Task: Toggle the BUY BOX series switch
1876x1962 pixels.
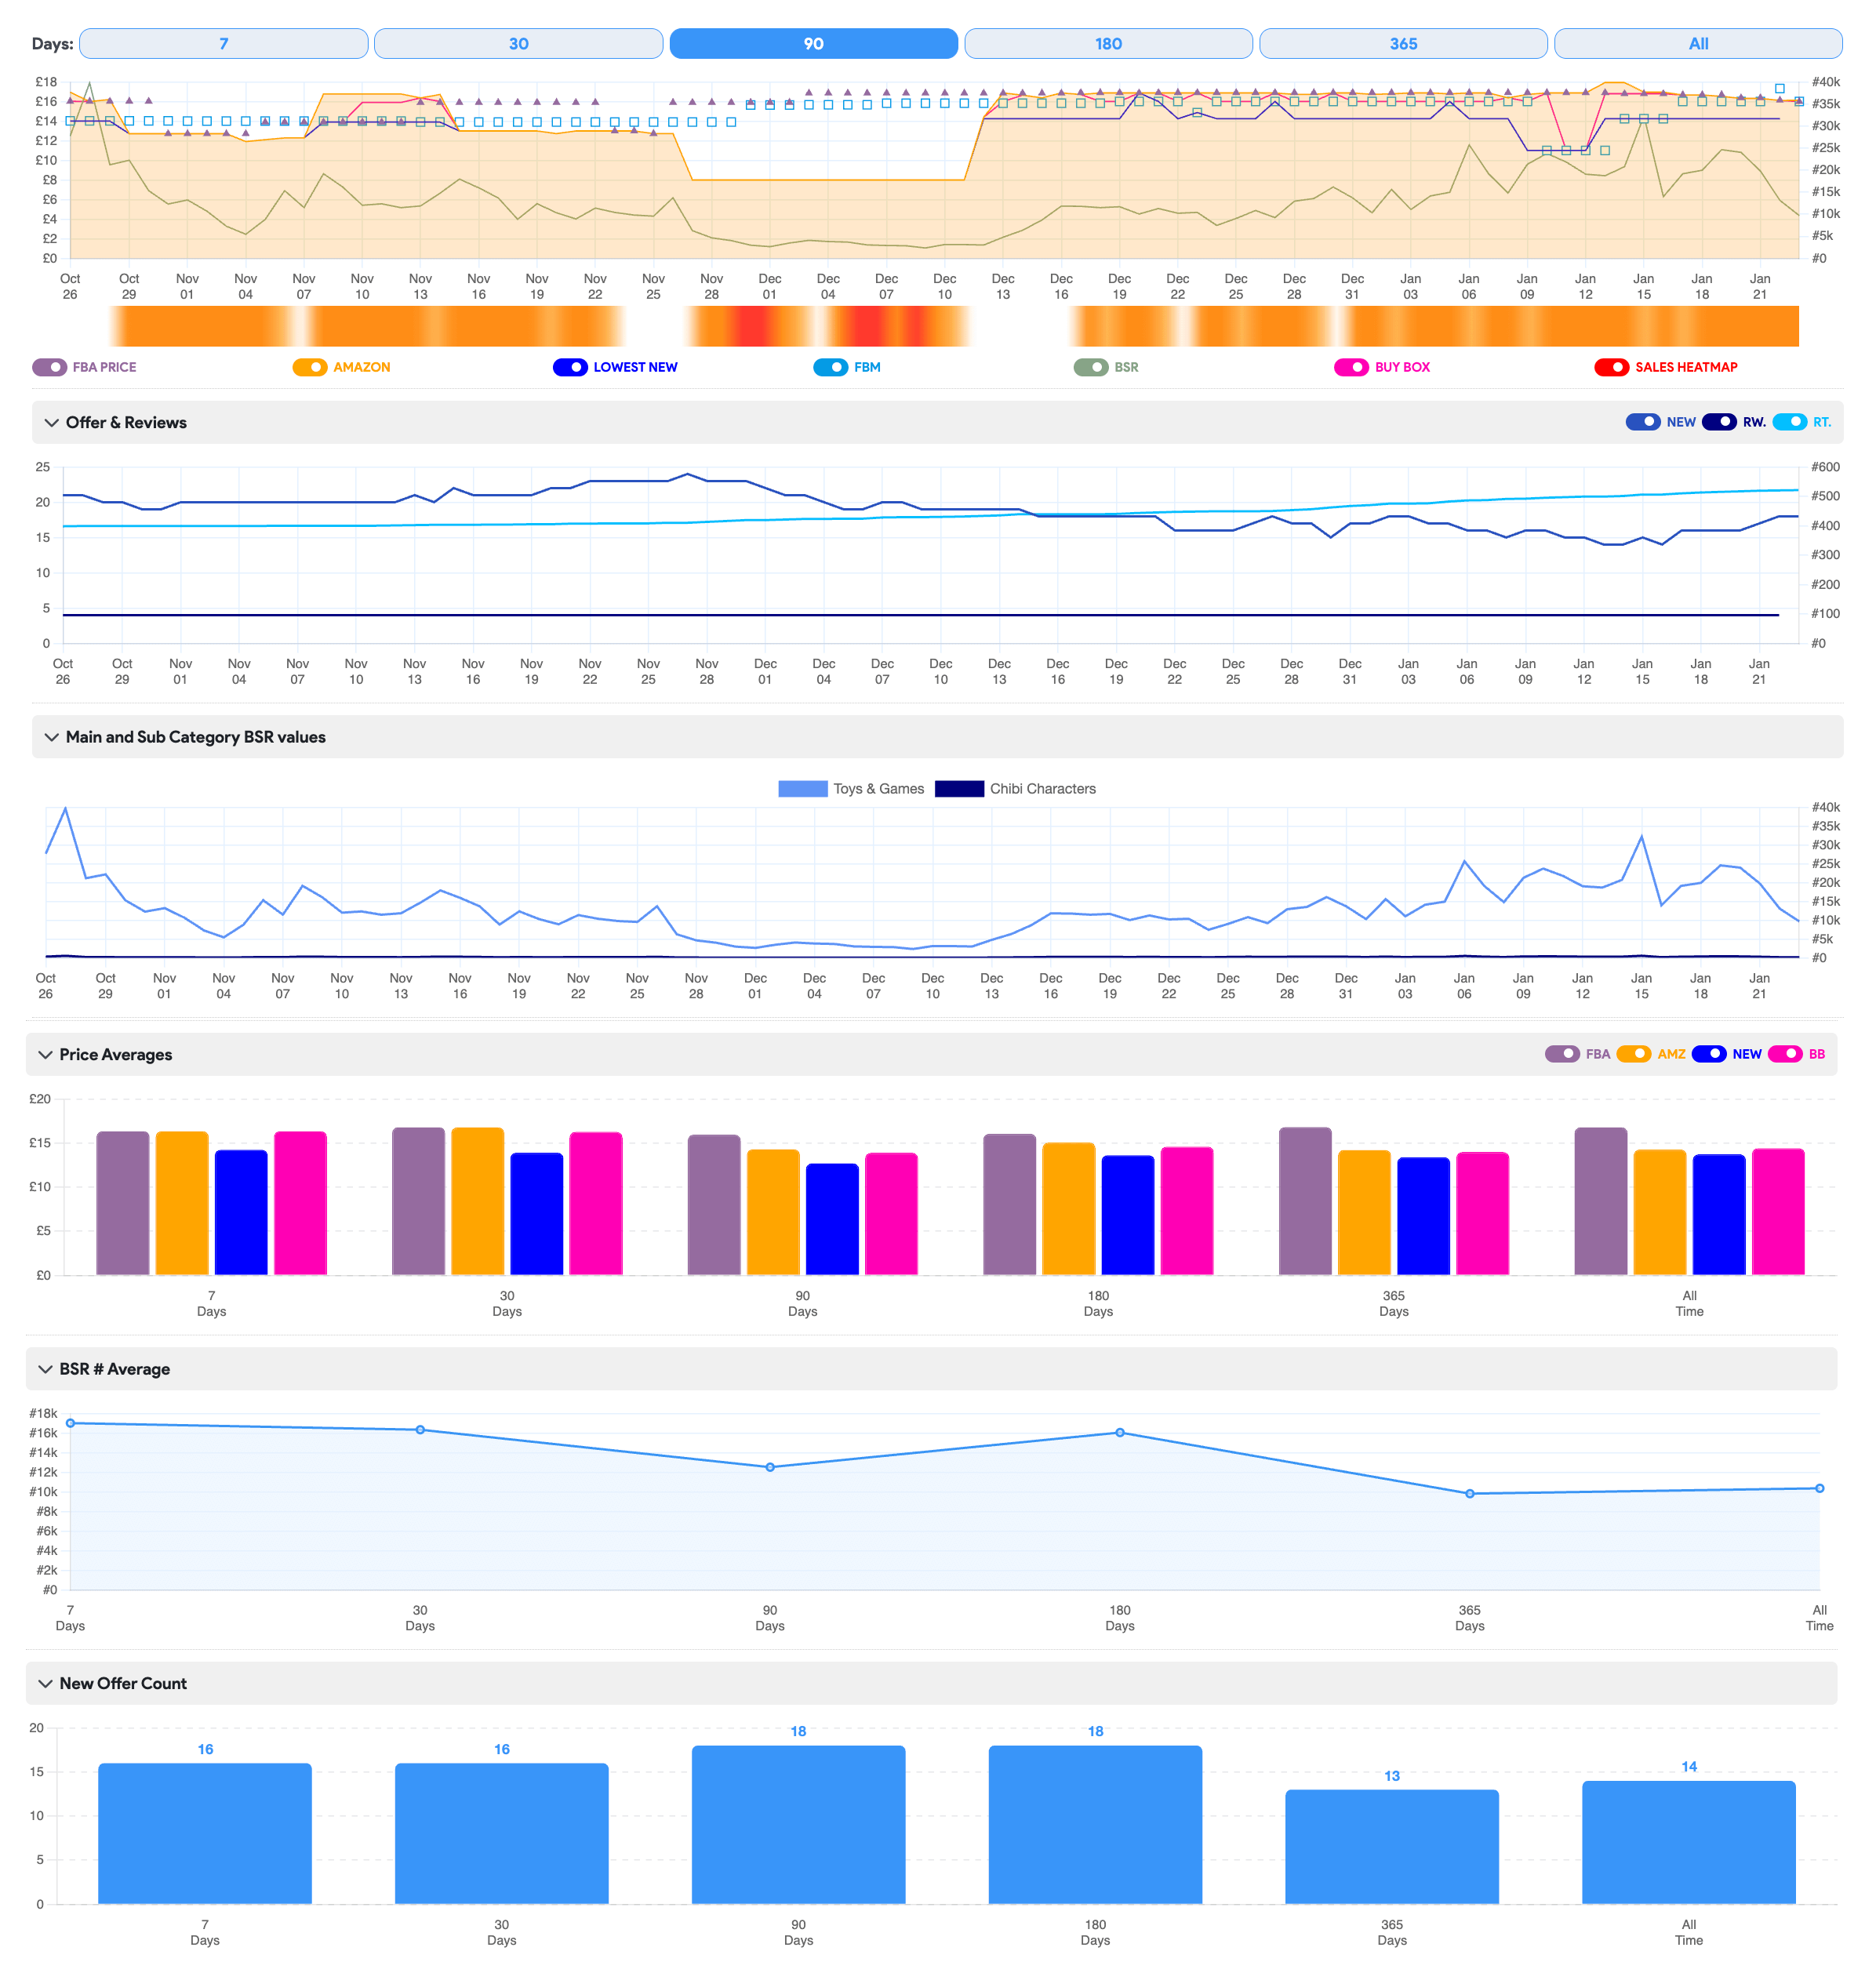Action: coord(1352,367)
